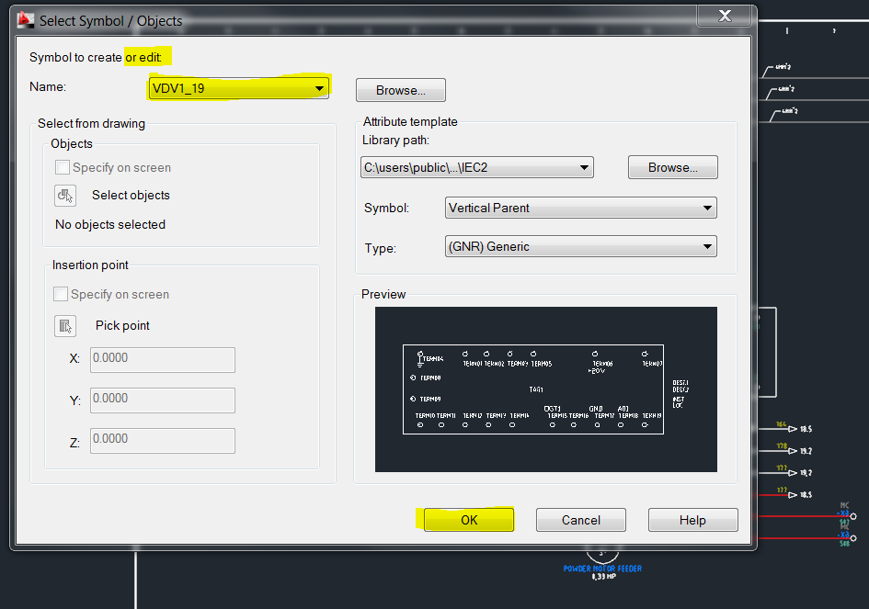Click Browse next to the Library path
The image size is (869, 609).
(x=672, y=167)
